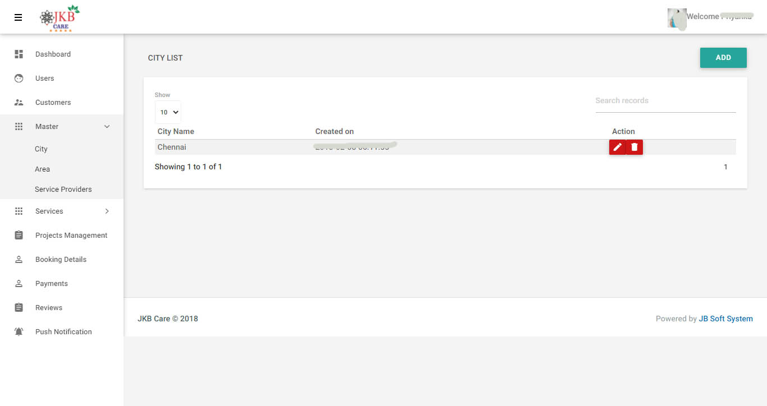Expand the Services submenu arrow
Viewport: 767px width, 406px height.
[107, 211]
